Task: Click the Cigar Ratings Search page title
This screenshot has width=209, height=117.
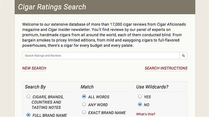Action: (52, 7)
